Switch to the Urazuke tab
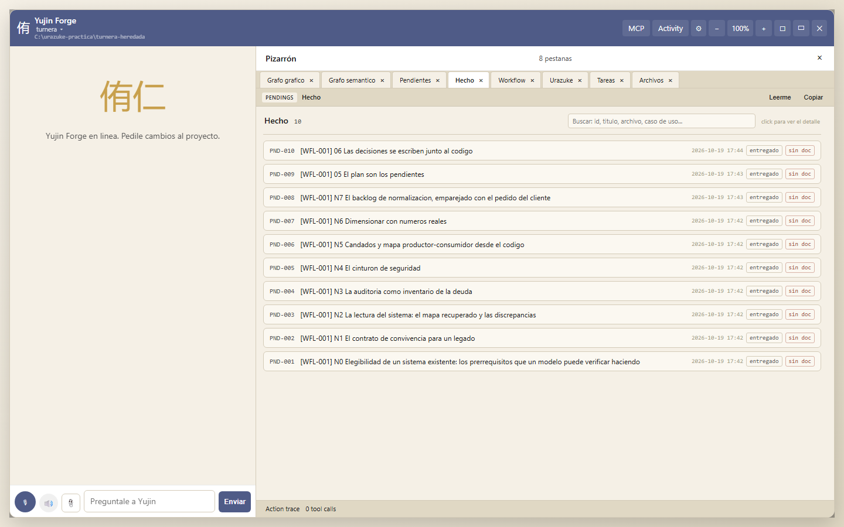This screenshot has height=527, width=844. pos(561,80)
